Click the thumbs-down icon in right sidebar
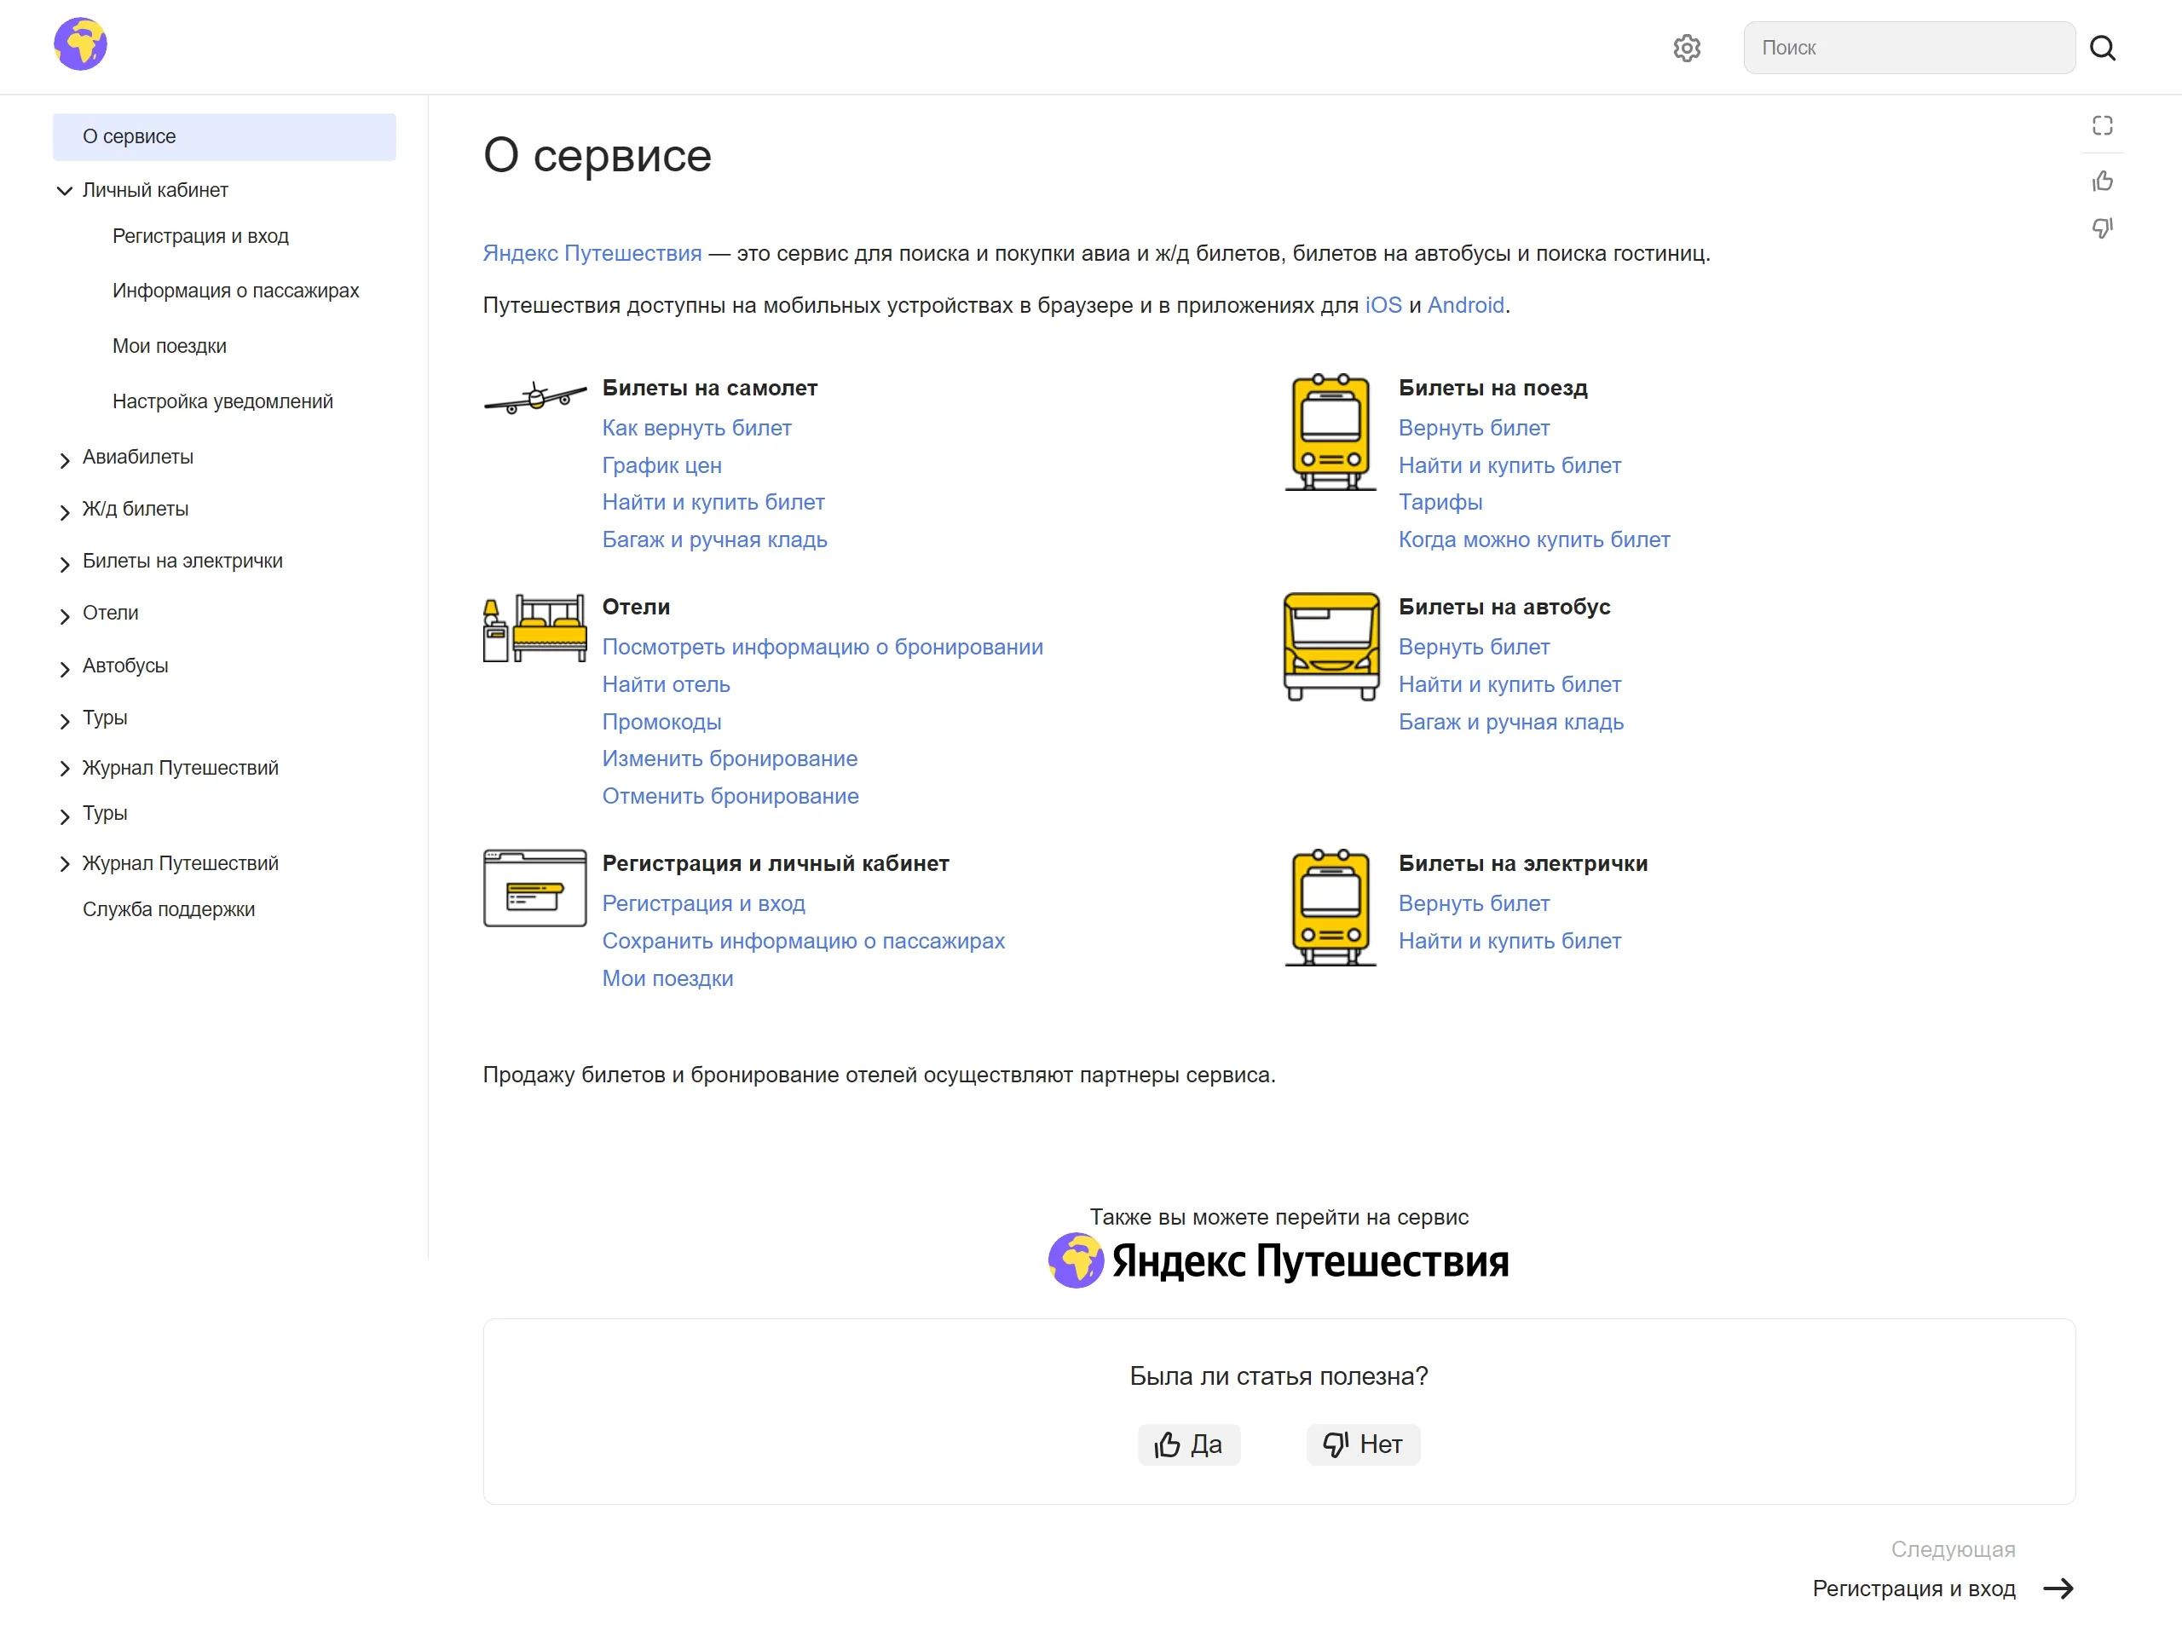The image size is (2182, 1649). 2102,228
